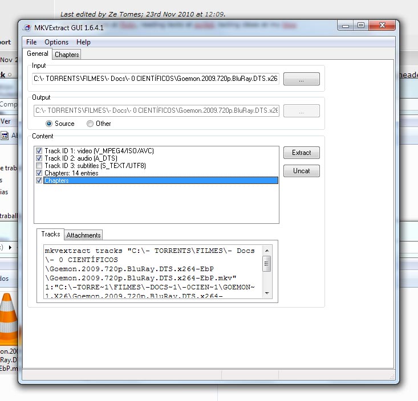Click command box scrollbar up arrow
Viewport: 418px width, 401px height.
click(267, 251)
